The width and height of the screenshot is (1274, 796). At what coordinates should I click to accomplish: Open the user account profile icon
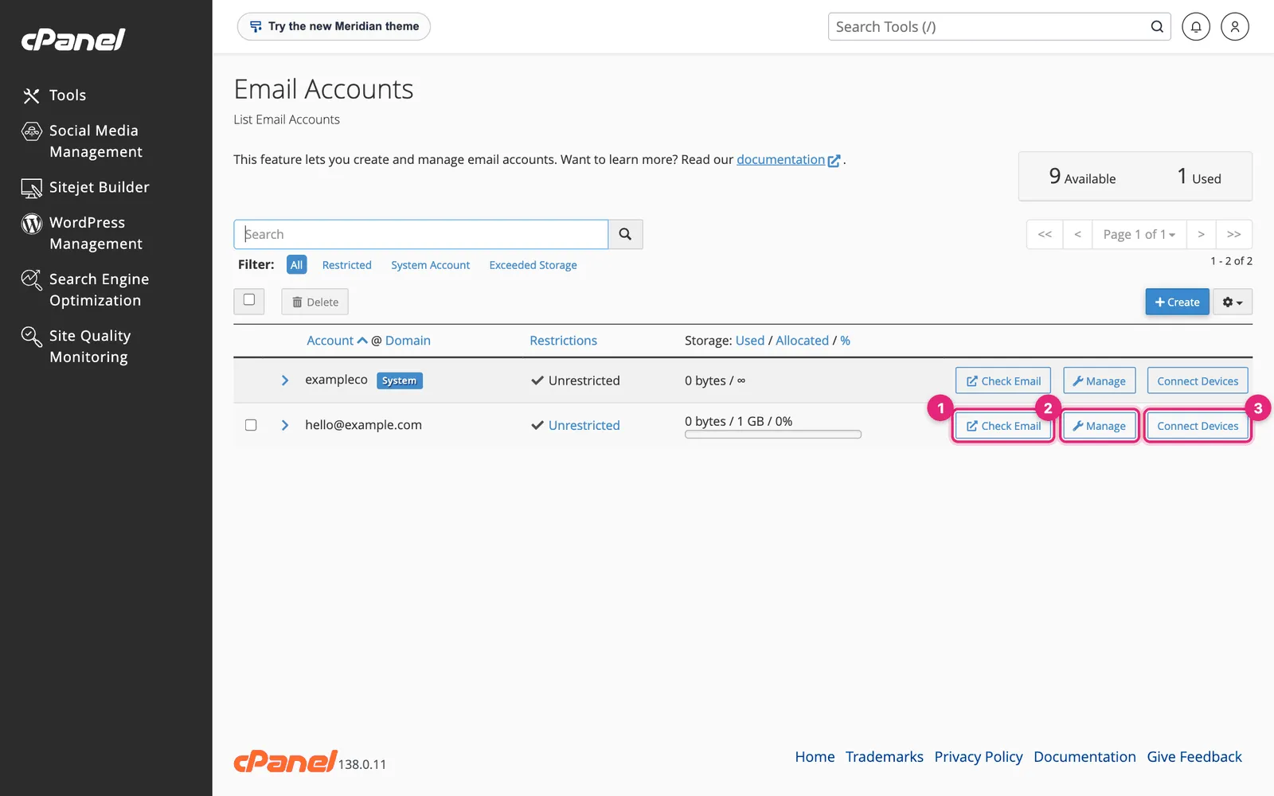tap(1234, 27)
